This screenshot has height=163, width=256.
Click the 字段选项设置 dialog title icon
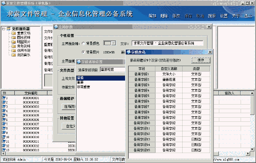point(79,62)
